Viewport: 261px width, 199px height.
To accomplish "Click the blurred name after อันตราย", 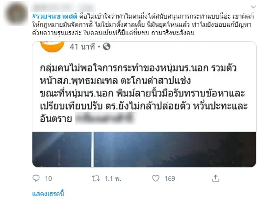I will pyautogui.click(x=104, y=118).
